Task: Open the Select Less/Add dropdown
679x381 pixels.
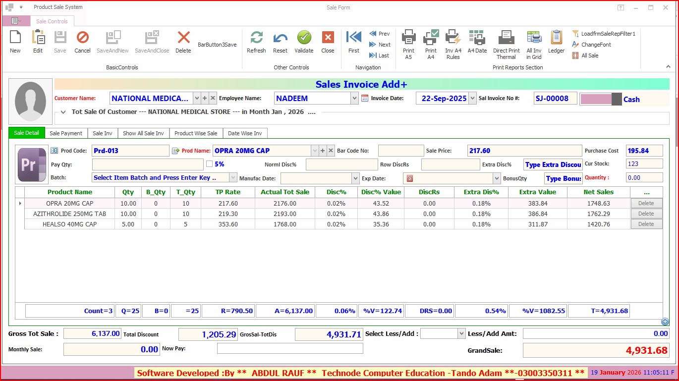Action: click(462, 333)
